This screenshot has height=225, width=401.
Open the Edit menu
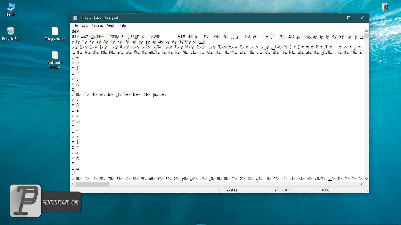pos(85,25)
